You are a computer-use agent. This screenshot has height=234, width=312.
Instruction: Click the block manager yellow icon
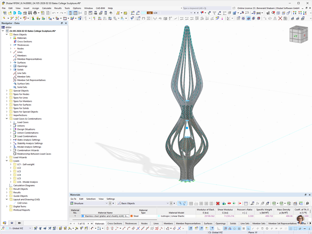point(125,13)
